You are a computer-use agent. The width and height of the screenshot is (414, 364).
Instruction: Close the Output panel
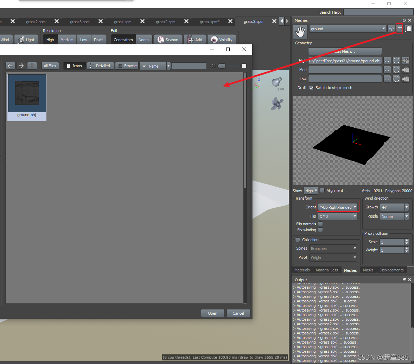tap(409, 280)
